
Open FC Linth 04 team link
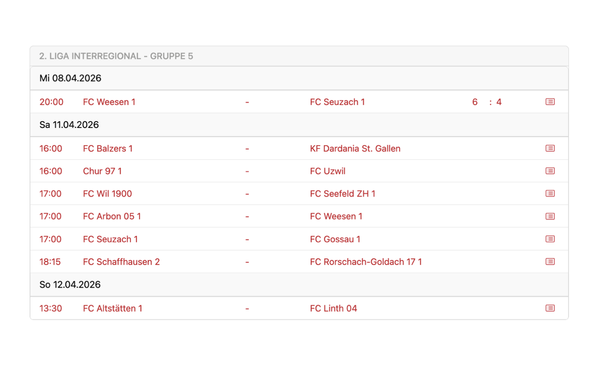click(333, 308)
